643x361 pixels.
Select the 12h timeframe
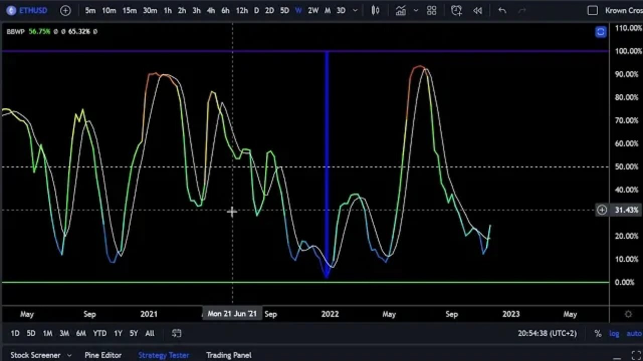coord(242,10)
